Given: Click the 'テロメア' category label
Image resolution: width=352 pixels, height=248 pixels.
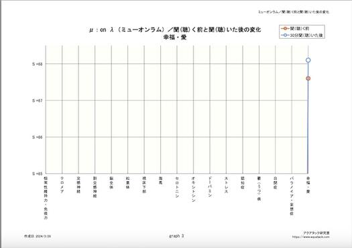Looking at the screenshot, I should pos(62,185).
